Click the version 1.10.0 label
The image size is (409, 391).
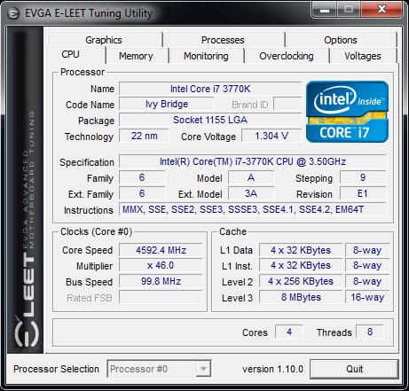pos(272,369)
